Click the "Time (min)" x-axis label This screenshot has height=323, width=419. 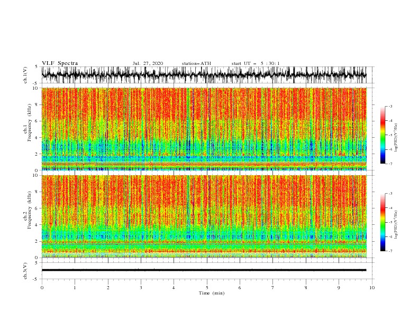coord(212,293)
